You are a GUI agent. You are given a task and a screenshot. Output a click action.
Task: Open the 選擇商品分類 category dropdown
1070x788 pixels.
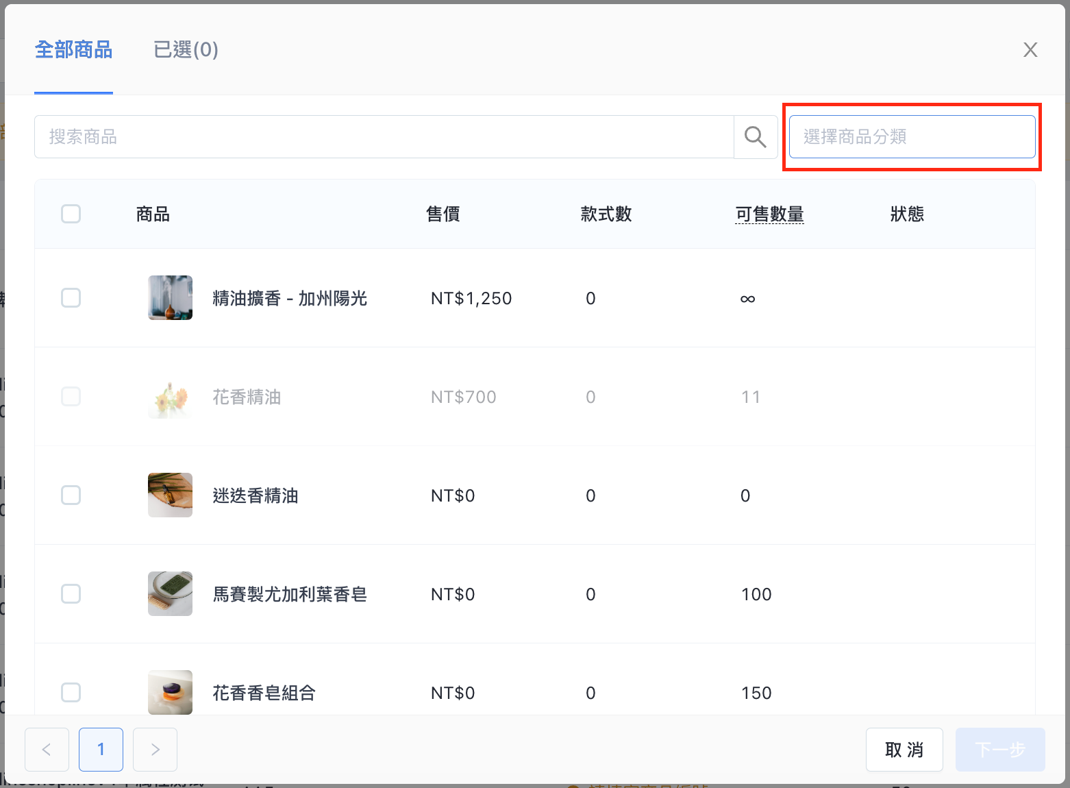(912, 137)
